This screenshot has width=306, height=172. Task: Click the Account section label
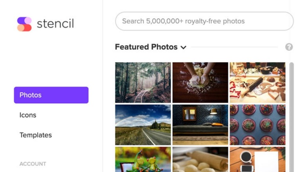point(33,164)
